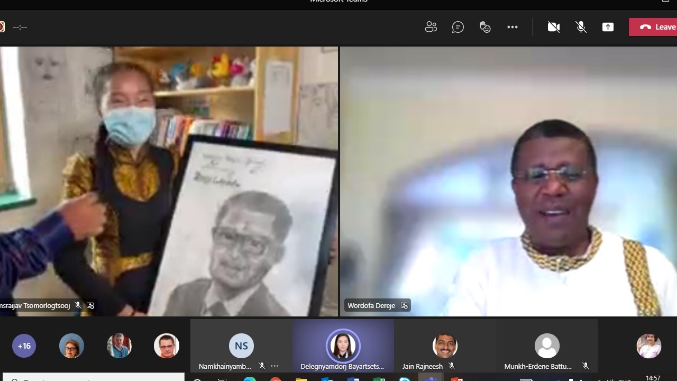Click Jain Rajneesh's muted mic icon
The width and height of the screenshot is (677, 381).
452,366
